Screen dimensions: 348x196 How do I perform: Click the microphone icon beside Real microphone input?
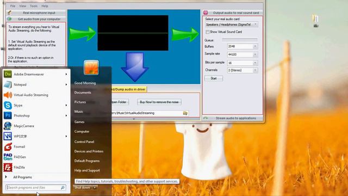[9, 13]
